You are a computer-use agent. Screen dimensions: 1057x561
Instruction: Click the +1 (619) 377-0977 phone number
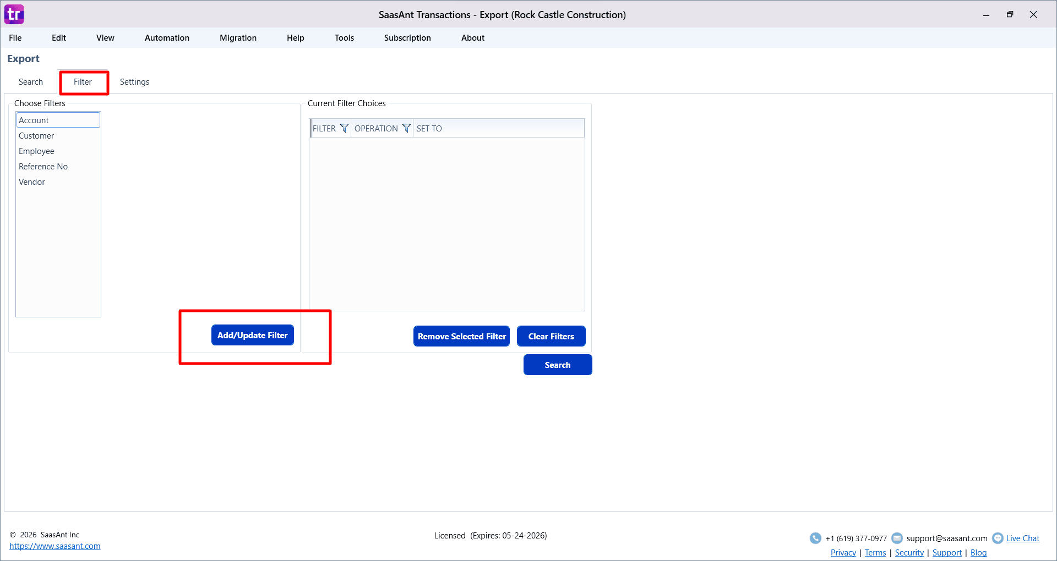(856, 538)
